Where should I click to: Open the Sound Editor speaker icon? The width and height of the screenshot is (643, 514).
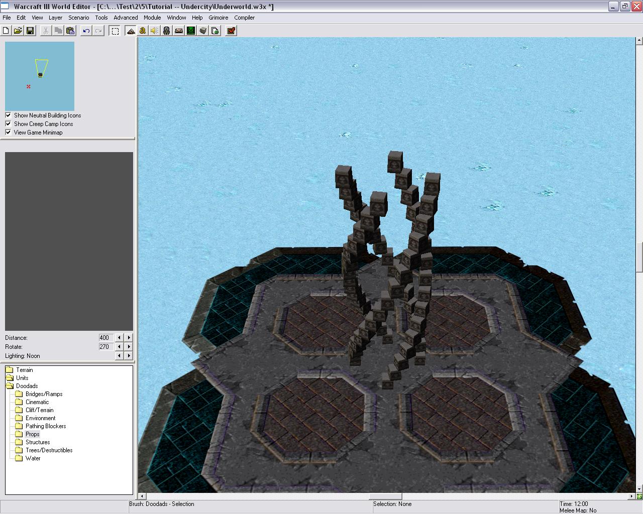pyautogui.click(x=155, y=31)
